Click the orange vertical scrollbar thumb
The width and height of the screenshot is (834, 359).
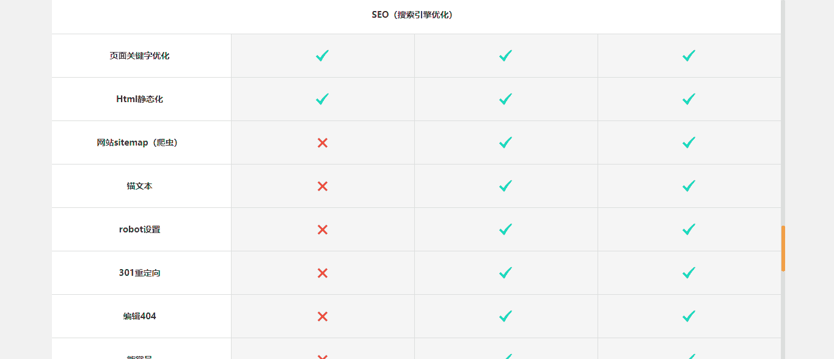coord(783,248)
